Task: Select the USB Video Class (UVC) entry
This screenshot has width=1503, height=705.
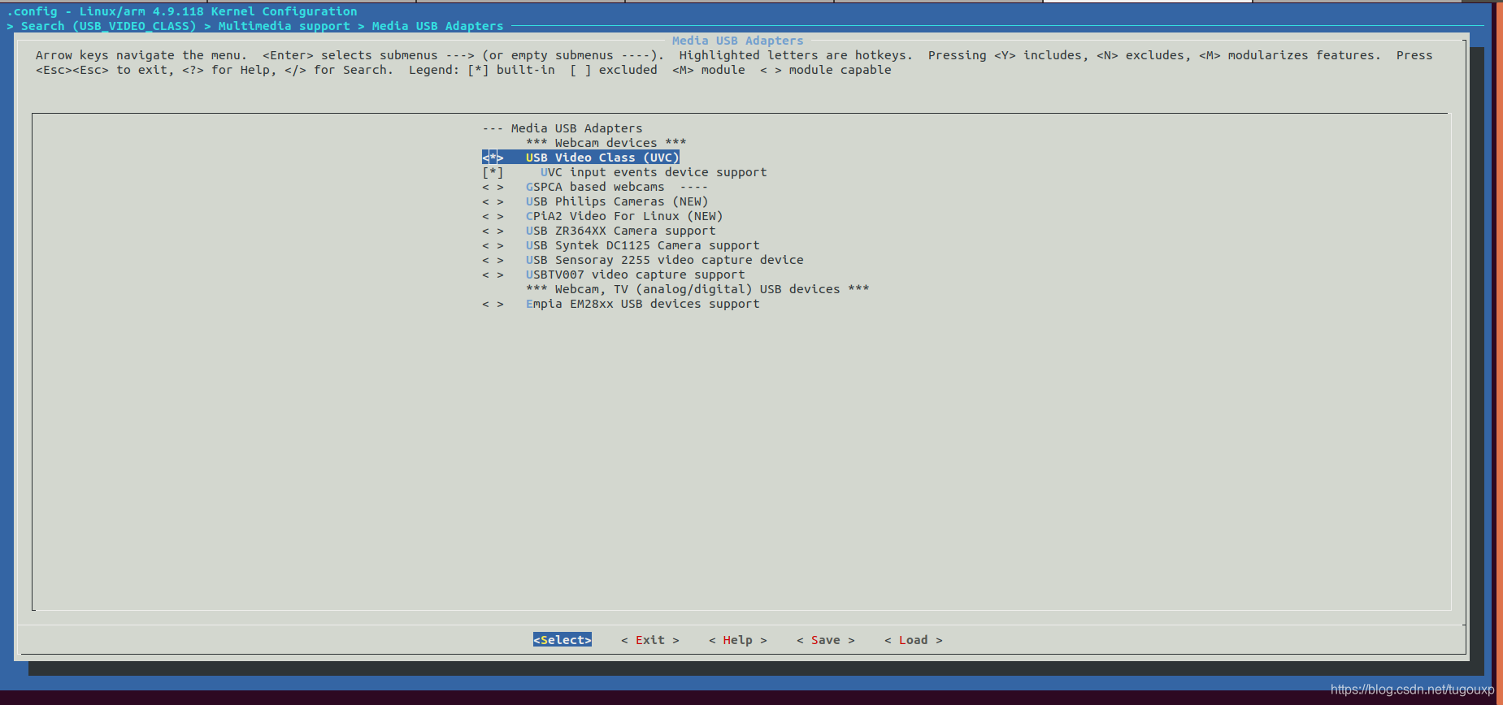Action: tap(602, 158)
